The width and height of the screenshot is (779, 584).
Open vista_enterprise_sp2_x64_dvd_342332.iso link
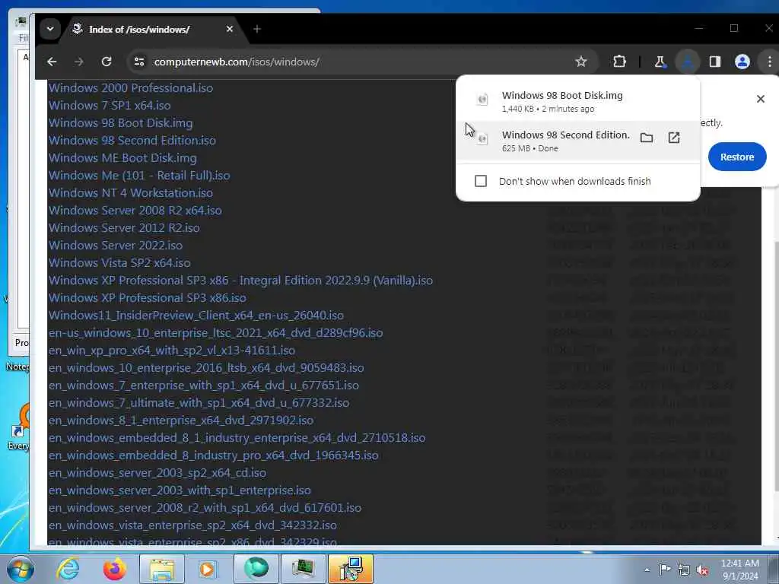coord(192,525)
